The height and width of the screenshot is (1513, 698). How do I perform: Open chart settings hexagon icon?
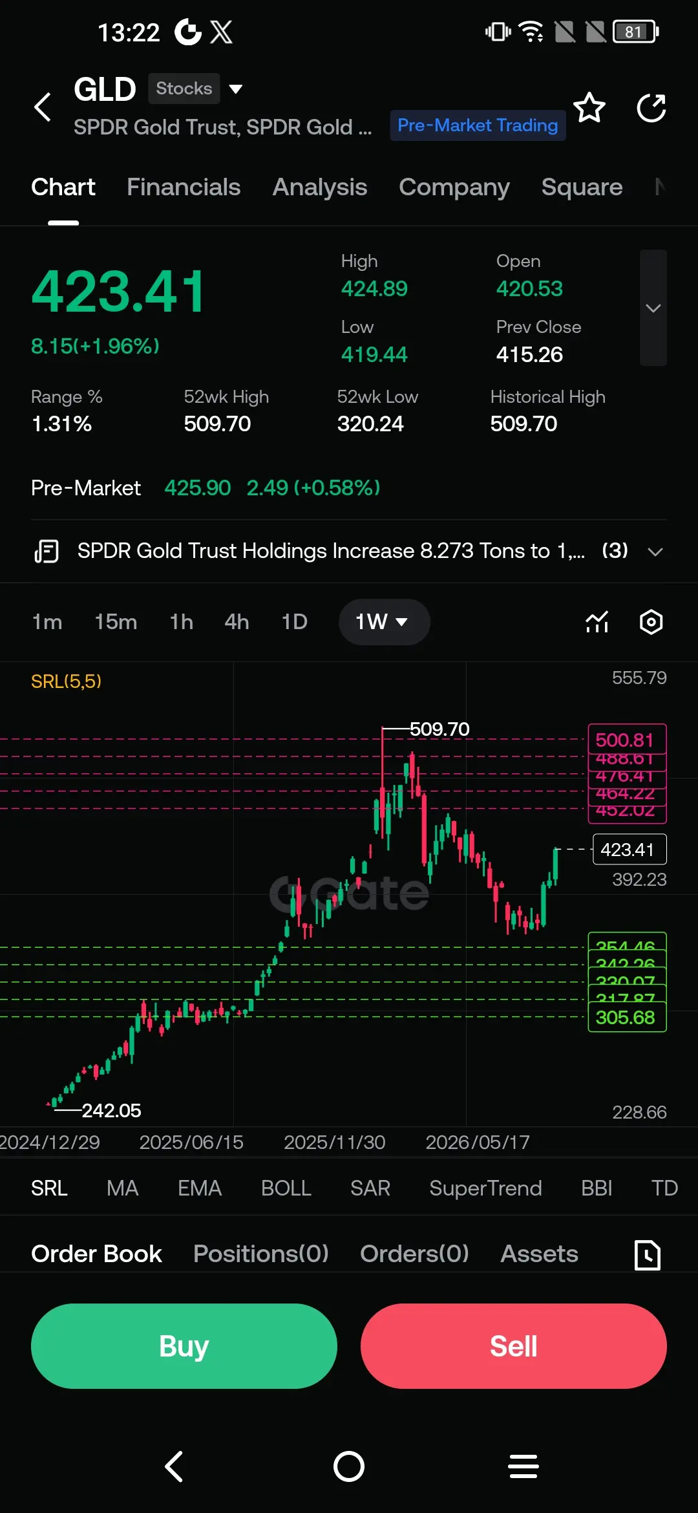click(x=651, y=622)
